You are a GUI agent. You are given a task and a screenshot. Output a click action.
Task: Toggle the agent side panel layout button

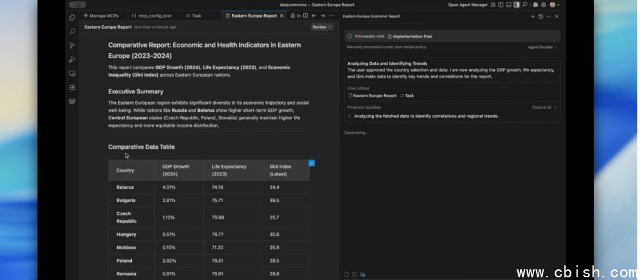point(515,5)
